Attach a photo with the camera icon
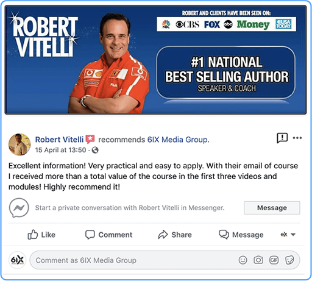This screenshot has height=281, width=312. click(x=258, y=260)
